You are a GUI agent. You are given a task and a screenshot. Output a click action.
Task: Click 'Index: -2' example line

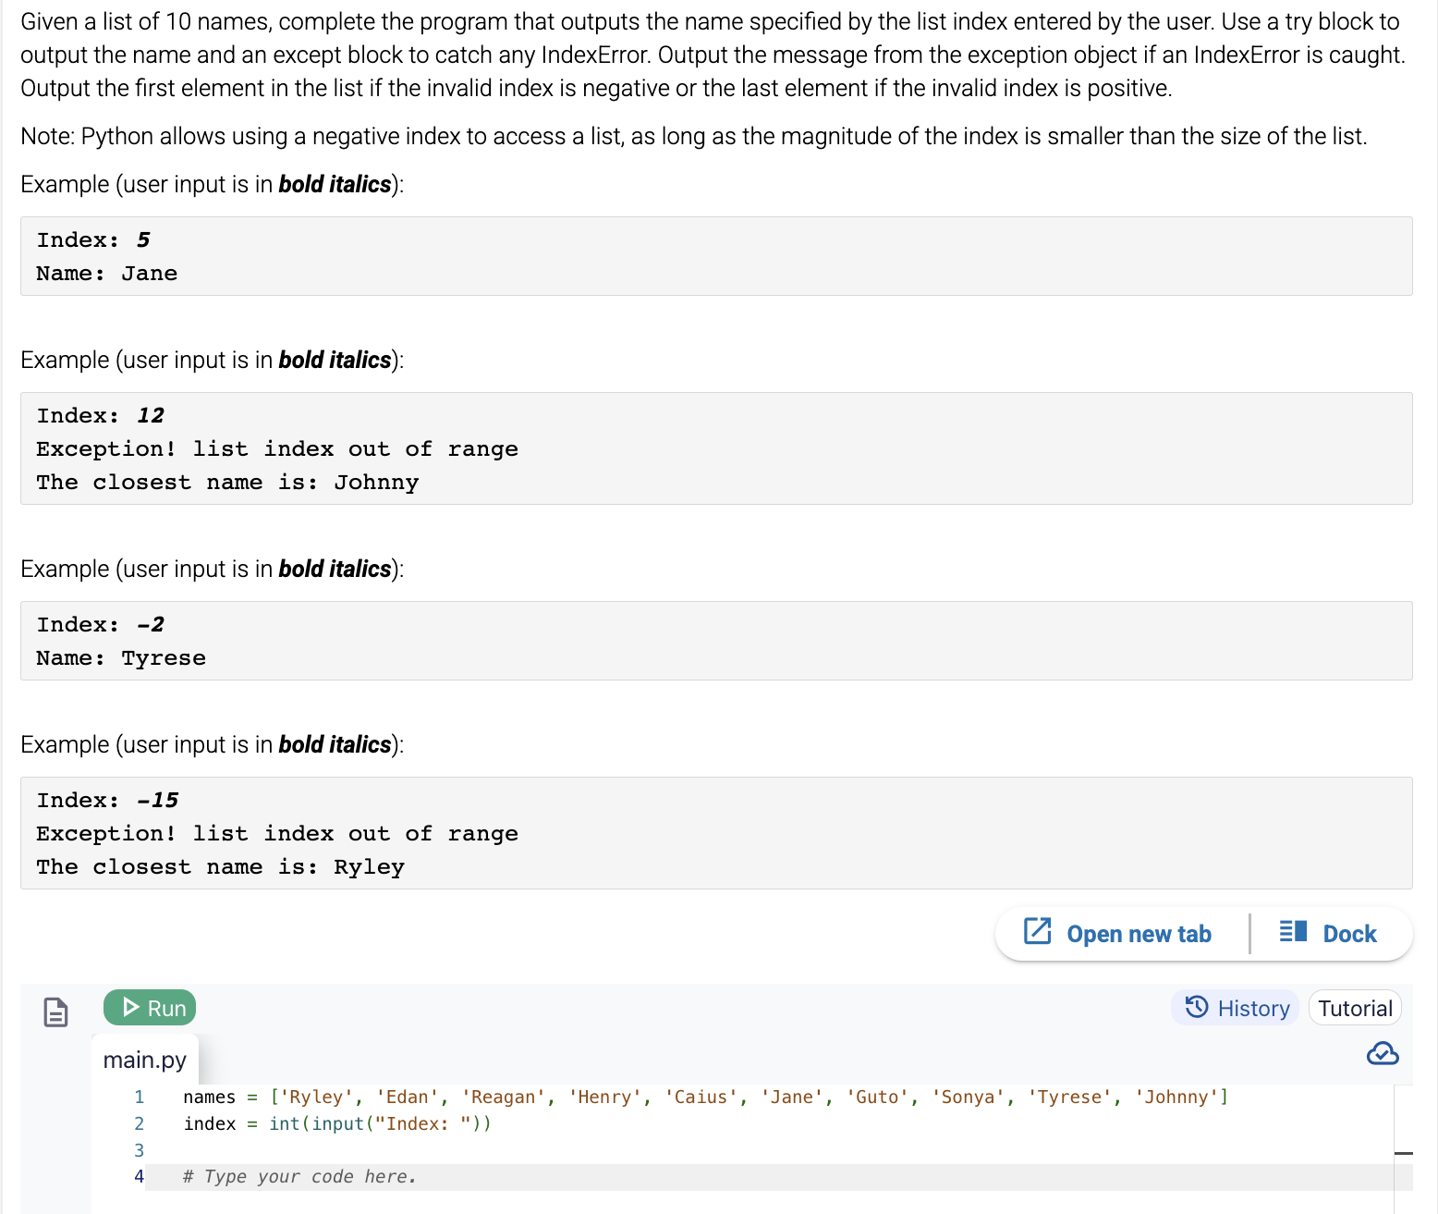101,625
